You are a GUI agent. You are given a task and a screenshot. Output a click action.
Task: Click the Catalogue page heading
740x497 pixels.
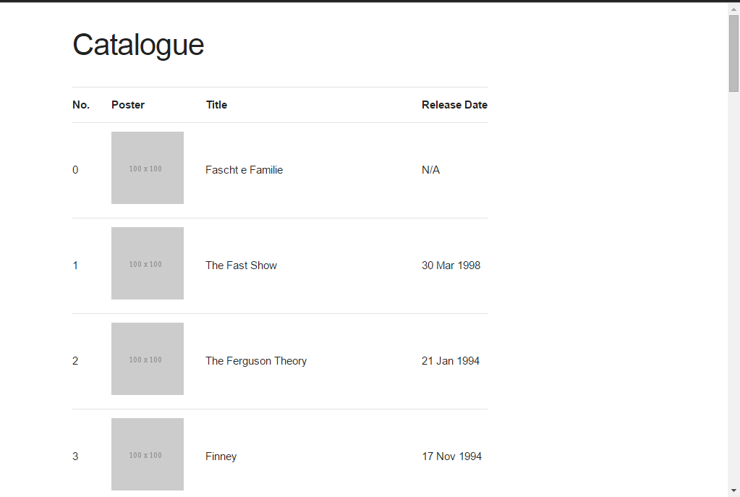click(138, 45)
